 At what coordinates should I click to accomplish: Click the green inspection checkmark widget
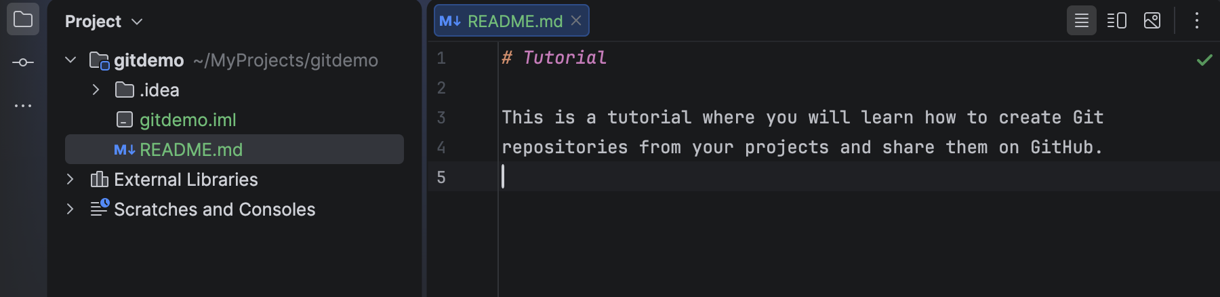click(x=1204, y=60)
